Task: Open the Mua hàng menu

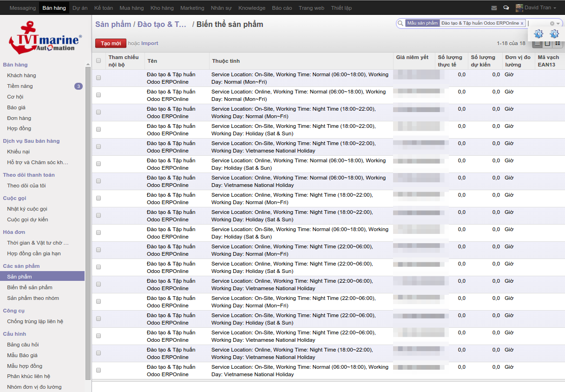Action: pos(131,8)
